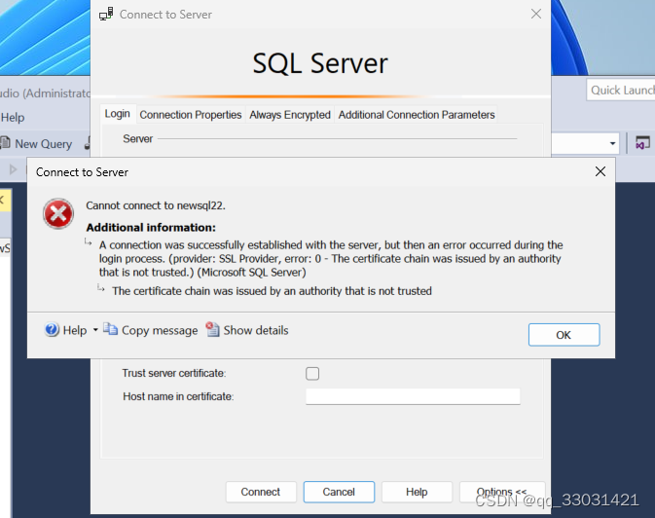Open Connection Properties tab
The image size is (655, 518).
pos(191,115)
